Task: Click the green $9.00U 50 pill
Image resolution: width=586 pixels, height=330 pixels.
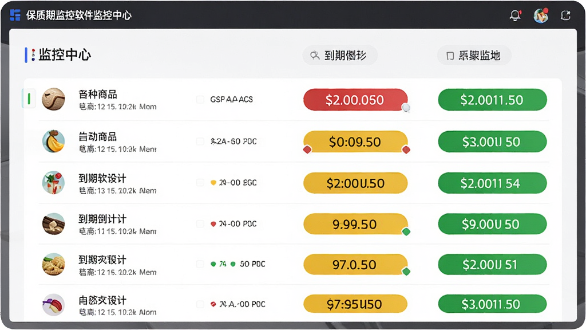Action: [x=493, y=224]
